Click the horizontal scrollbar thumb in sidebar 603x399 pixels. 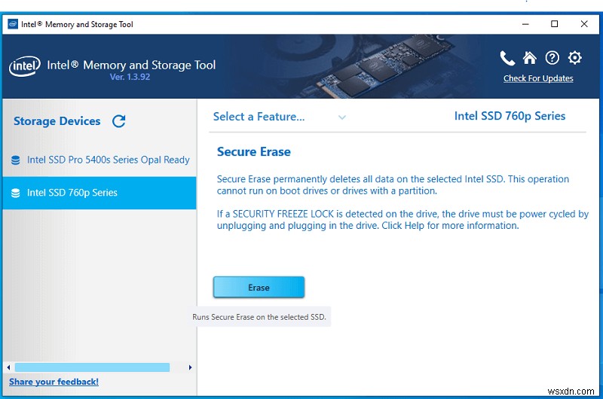92,367
